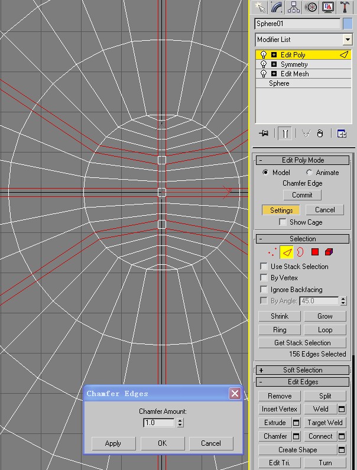Click Apply in Chamfer Edges dialog
The height and width of the screenshot is (470, 357).
(x=113, y=443)
